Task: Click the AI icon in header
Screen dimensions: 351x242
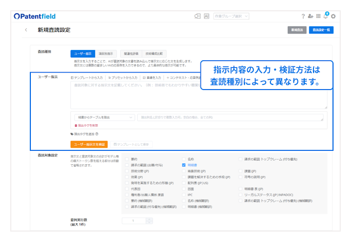Action: click(207, 16)
